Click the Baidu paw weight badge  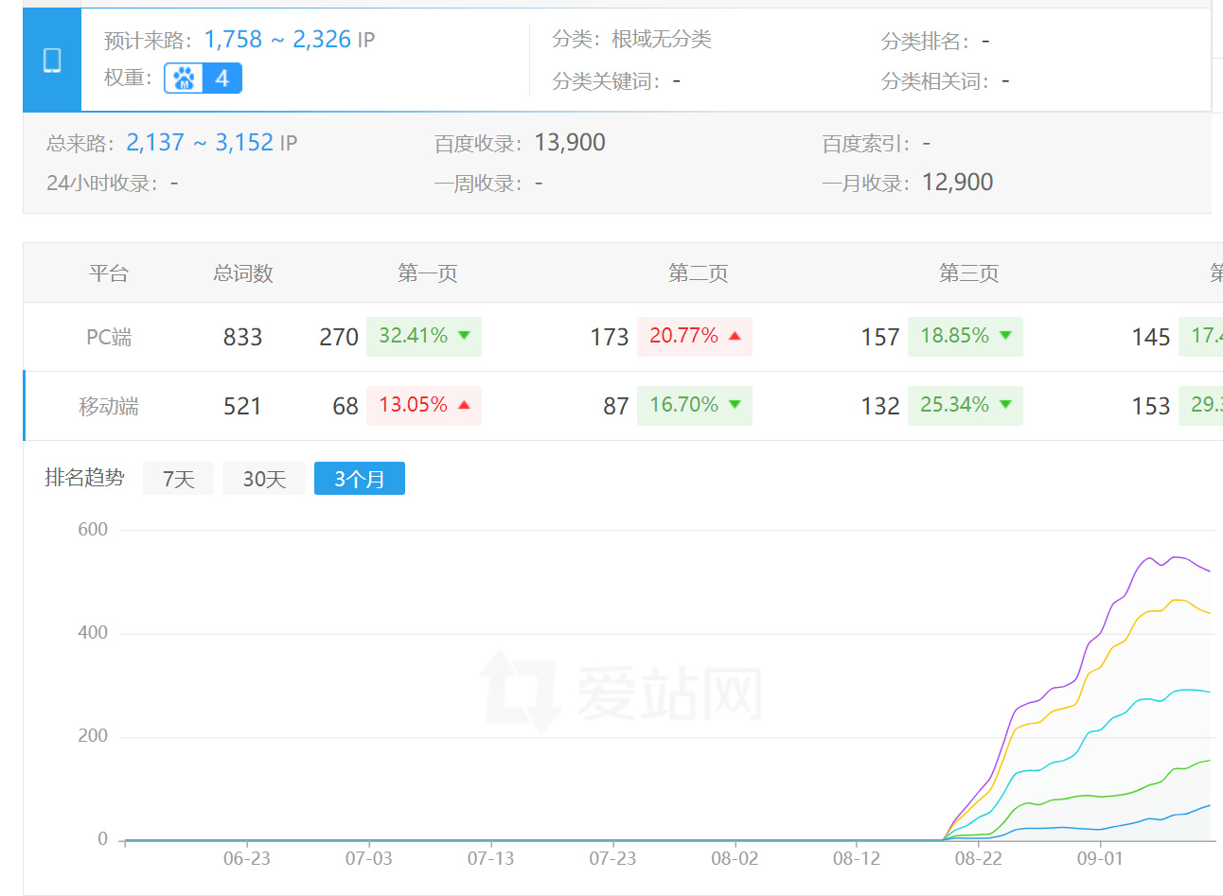tap(203, 79)
